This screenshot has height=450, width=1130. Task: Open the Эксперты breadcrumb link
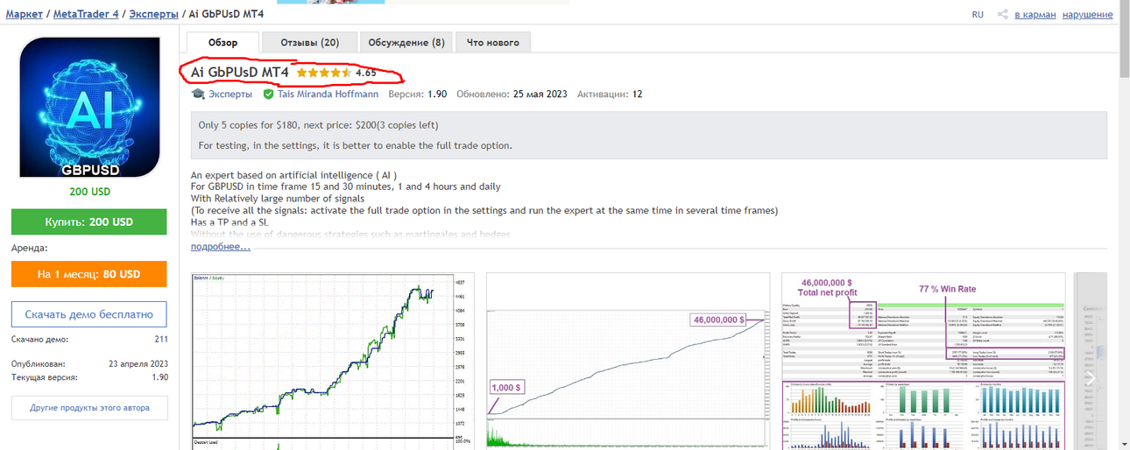point(154,15)
